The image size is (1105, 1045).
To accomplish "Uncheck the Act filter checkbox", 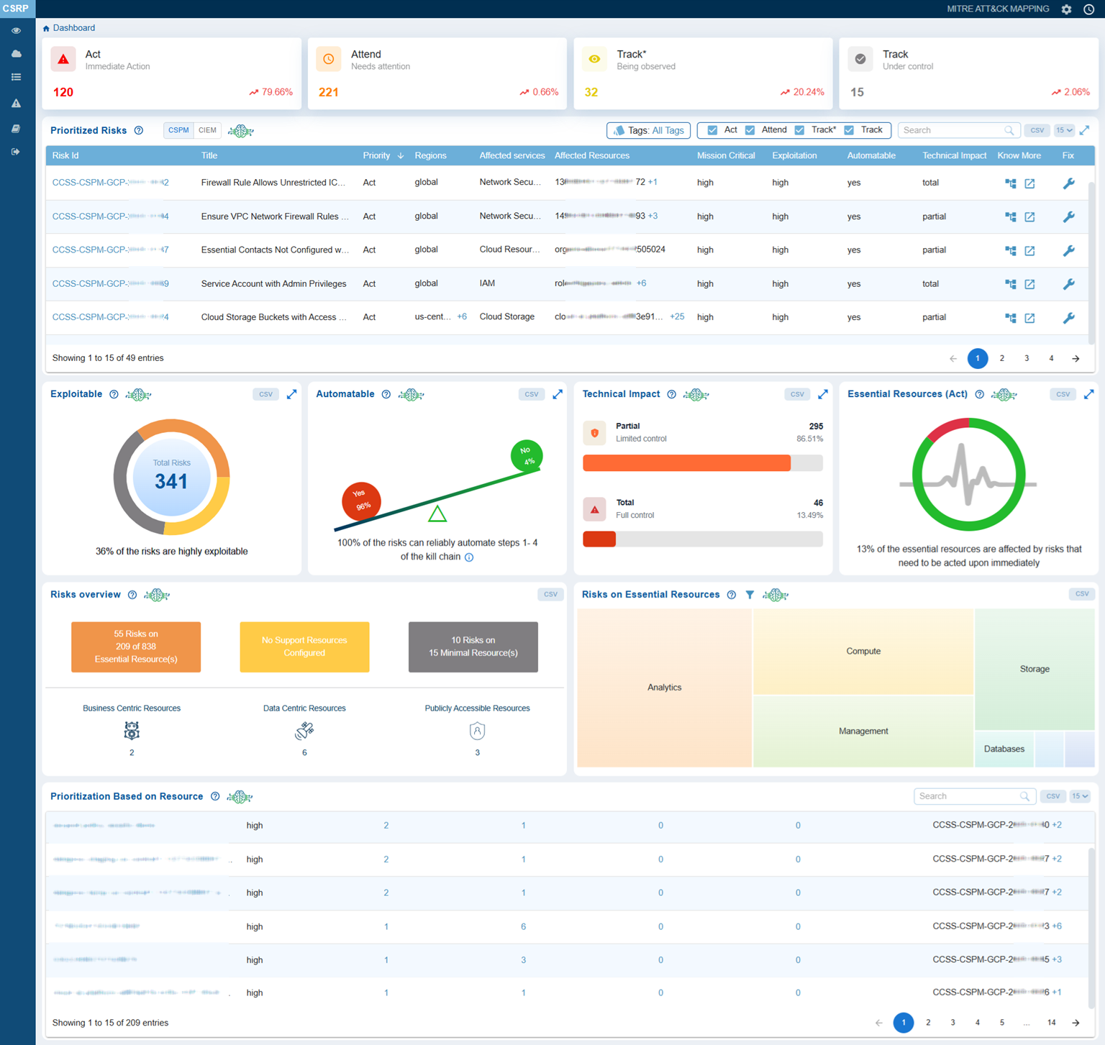I will [x=712, y=130].
